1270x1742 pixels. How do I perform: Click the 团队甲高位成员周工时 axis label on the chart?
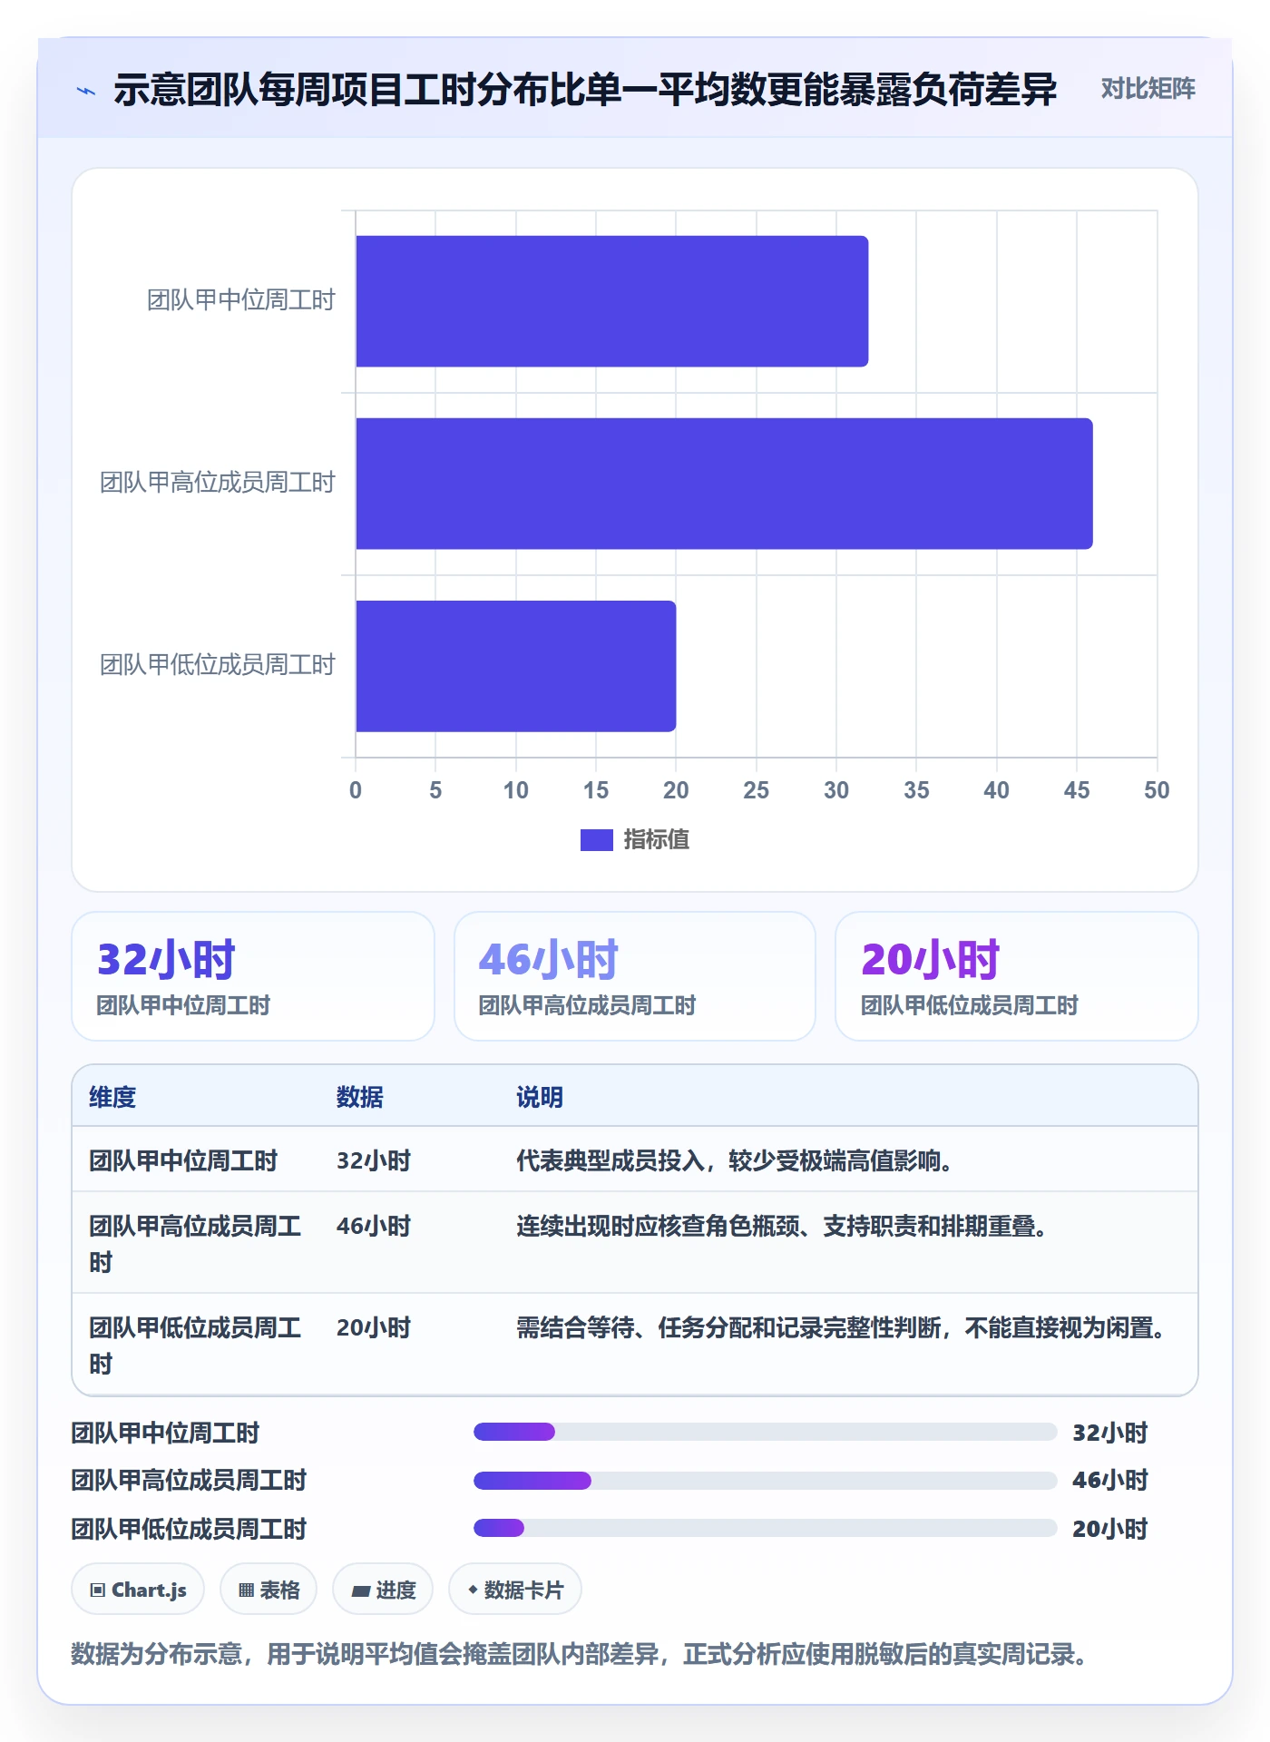tap(218, 483)
